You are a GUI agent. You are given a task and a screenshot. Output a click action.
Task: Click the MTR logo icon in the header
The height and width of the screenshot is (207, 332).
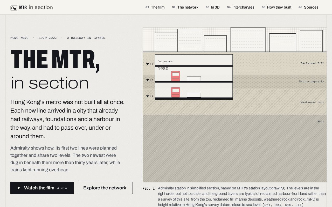14,8
